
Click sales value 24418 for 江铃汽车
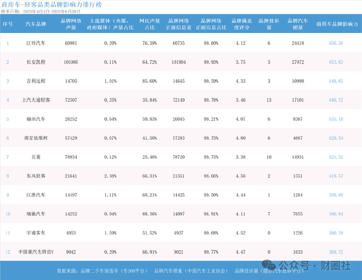coord(298,43)
